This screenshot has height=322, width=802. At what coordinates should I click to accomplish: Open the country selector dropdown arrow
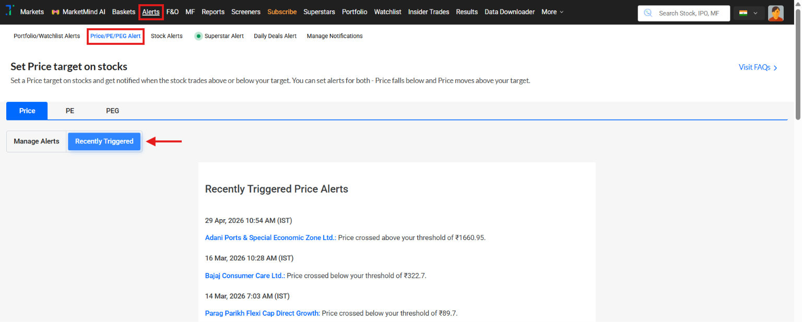[x=755, y=13]
